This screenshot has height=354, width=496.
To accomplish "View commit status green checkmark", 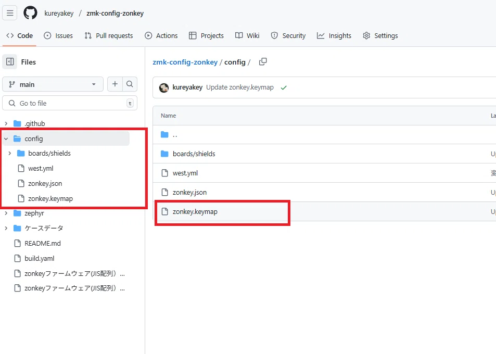I will pyautogui.click(x=284, y=87).
